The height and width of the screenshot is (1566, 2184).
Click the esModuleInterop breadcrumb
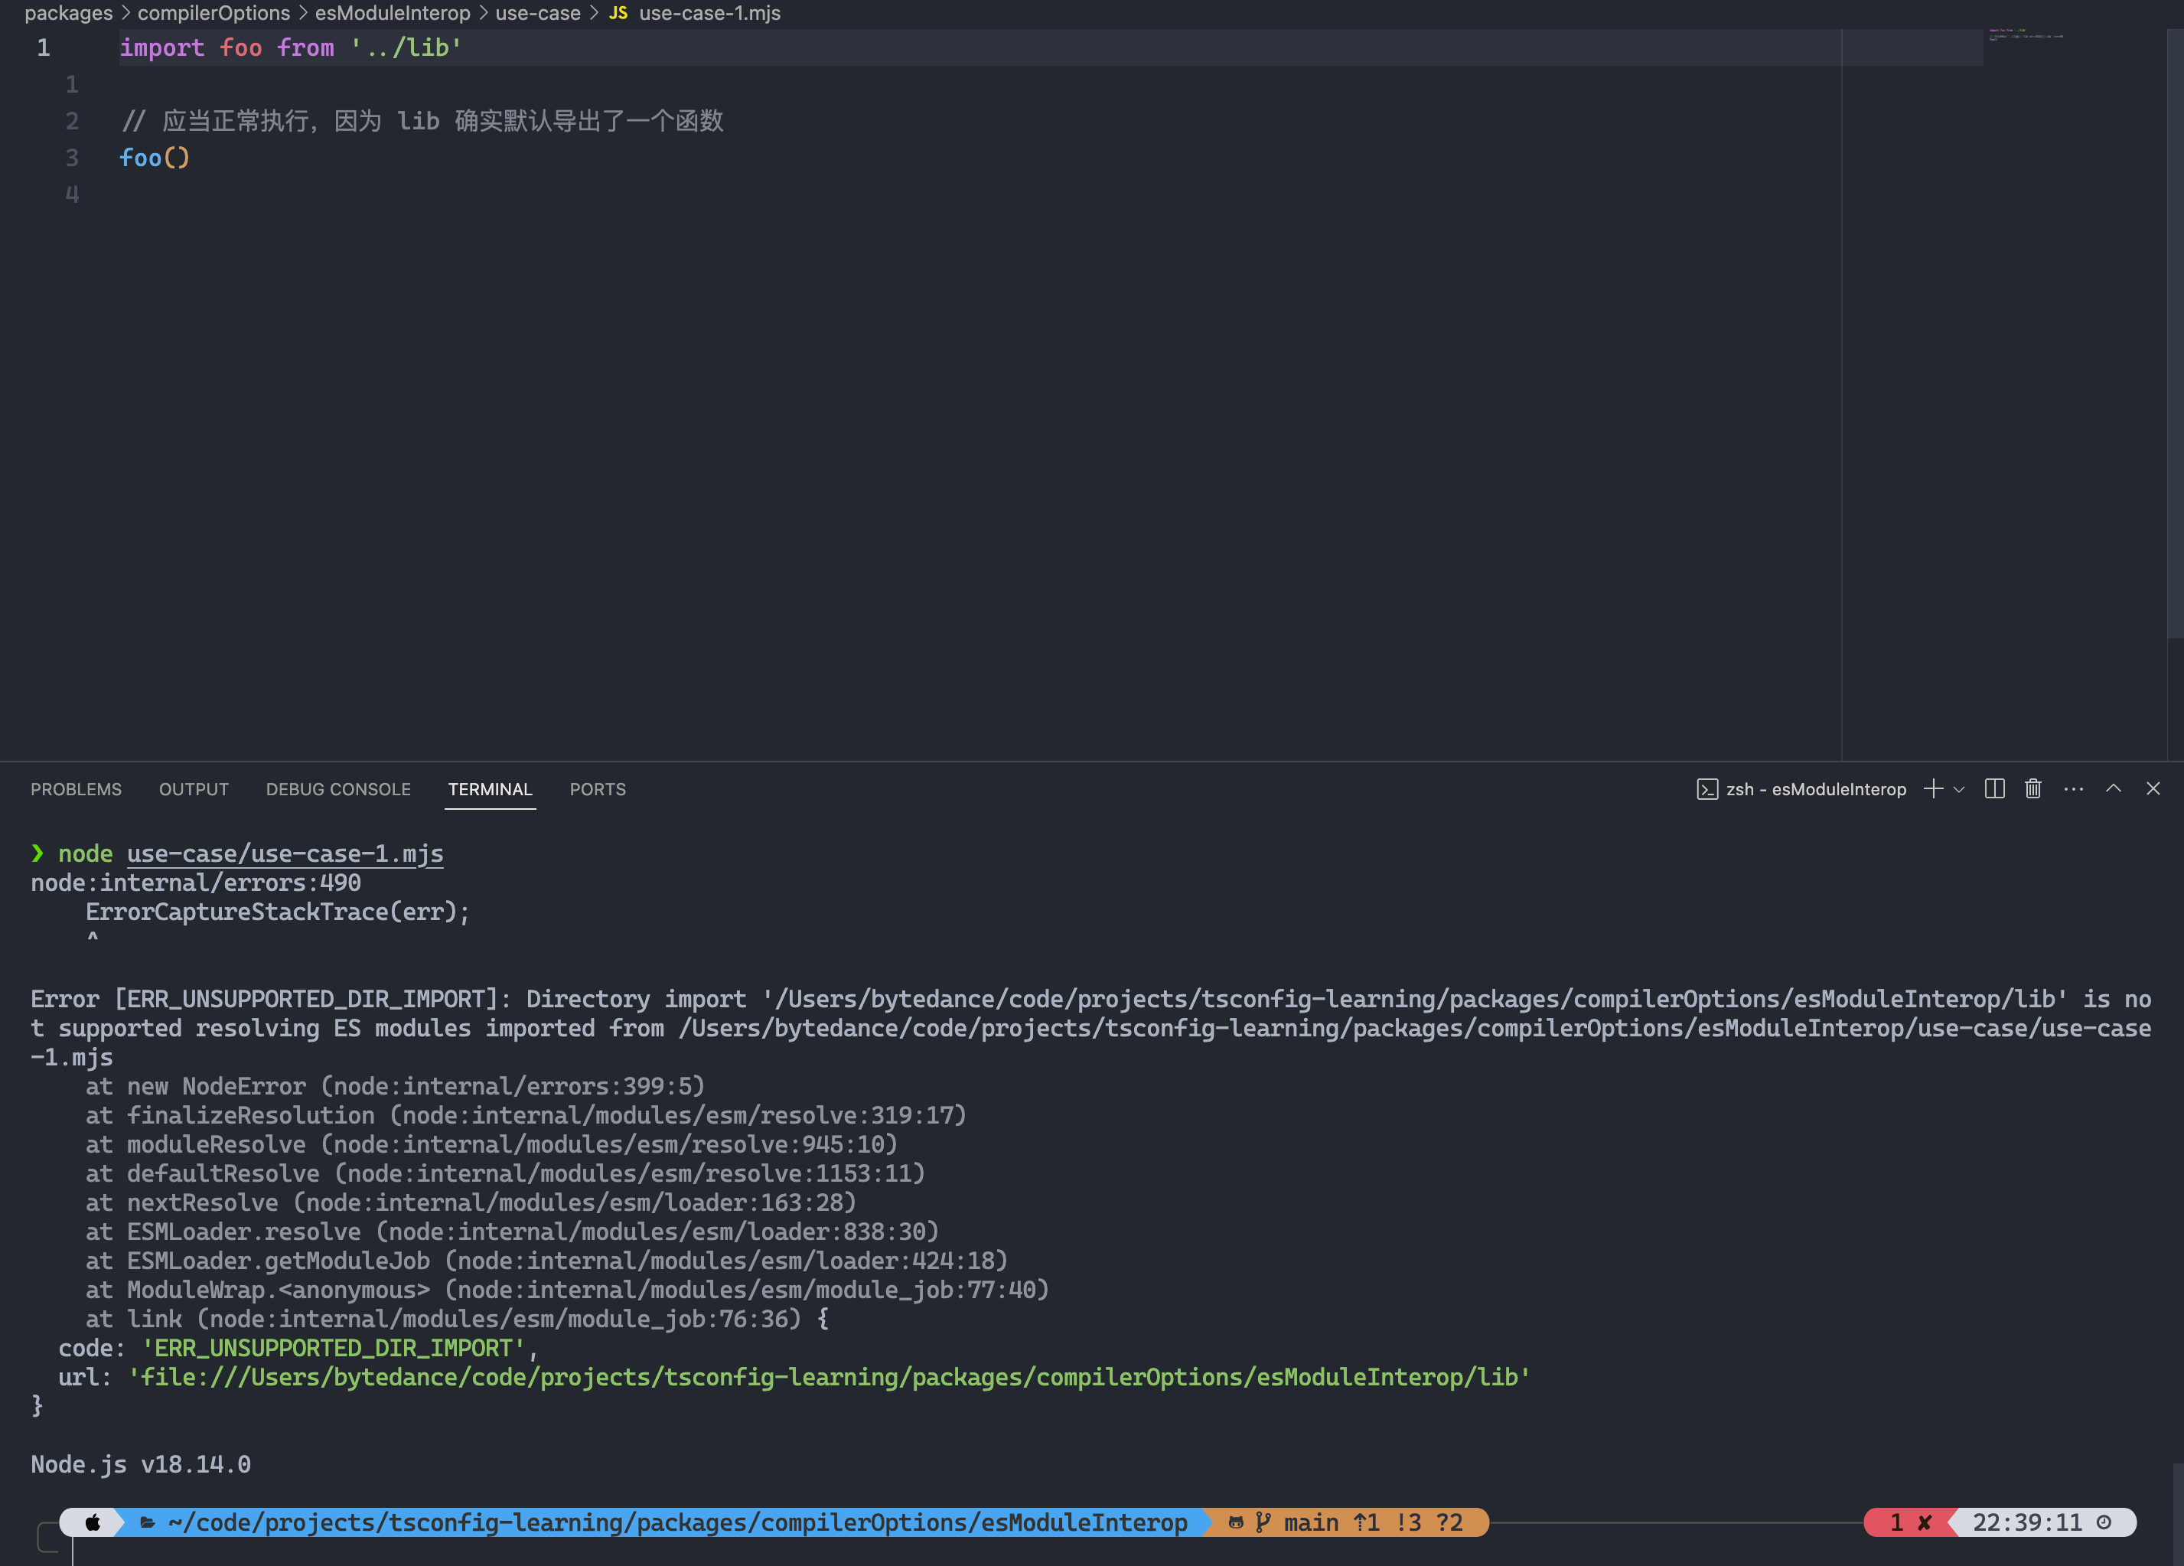[393, 12]
